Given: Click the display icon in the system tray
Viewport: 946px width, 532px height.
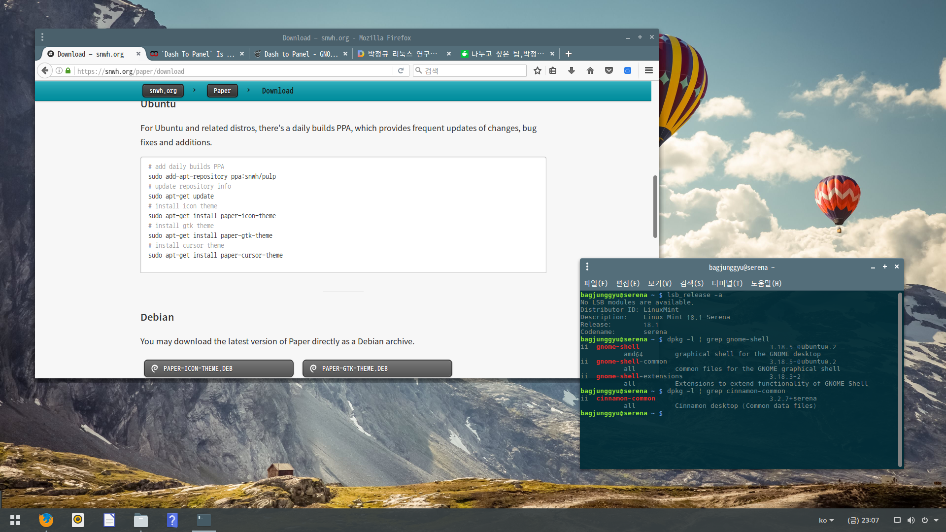Looking at the screenshot, I should (897, 520).
